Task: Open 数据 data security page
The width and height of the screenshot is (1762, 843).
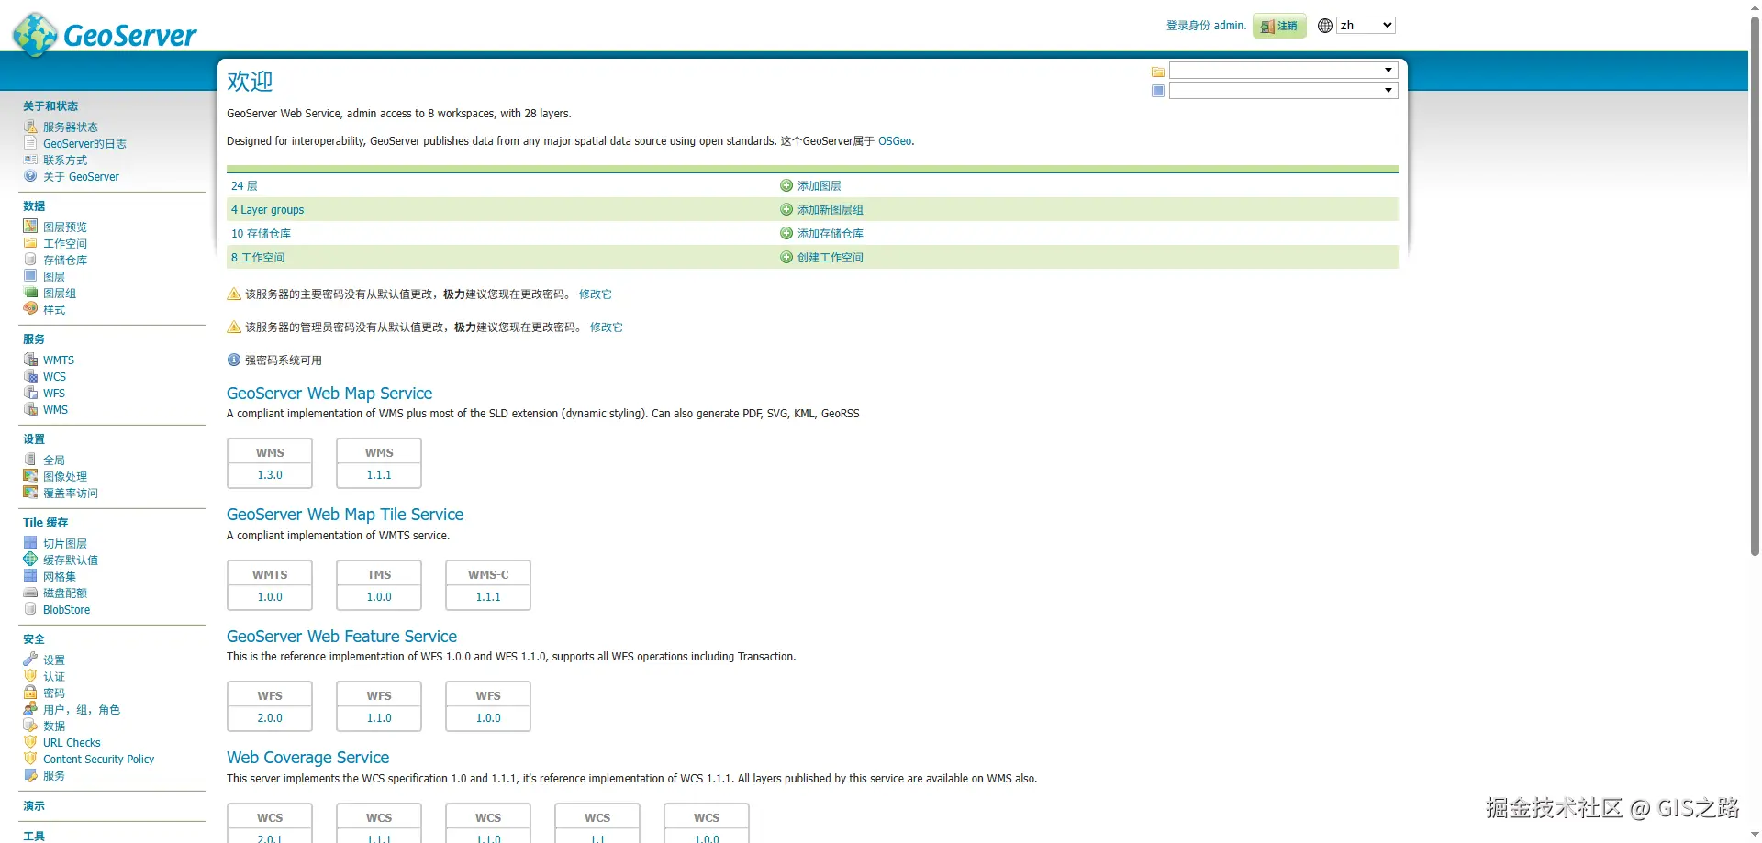Action: click(x=54, y=726)
